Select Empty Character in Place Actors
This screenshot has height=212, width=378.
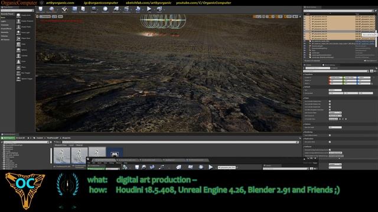25,21
